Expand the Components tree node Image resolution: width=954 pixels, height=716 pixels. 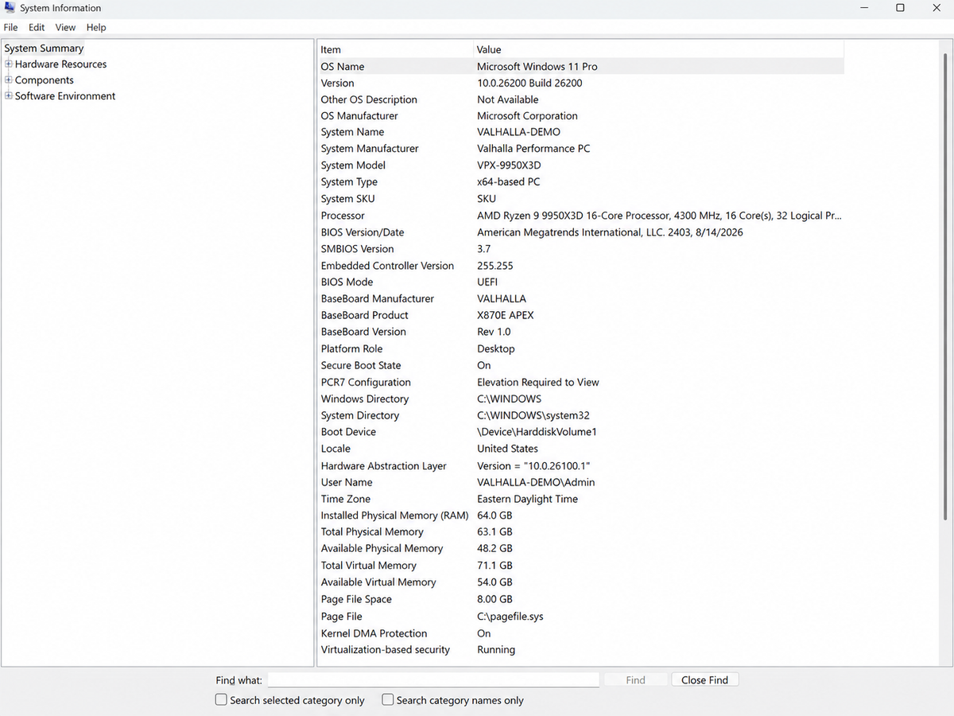(x=9, y=80)
